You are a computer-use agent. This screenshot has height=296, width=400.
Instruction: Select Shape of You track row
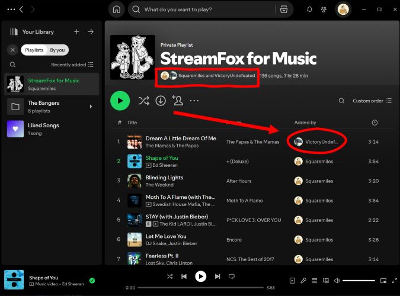252,162
